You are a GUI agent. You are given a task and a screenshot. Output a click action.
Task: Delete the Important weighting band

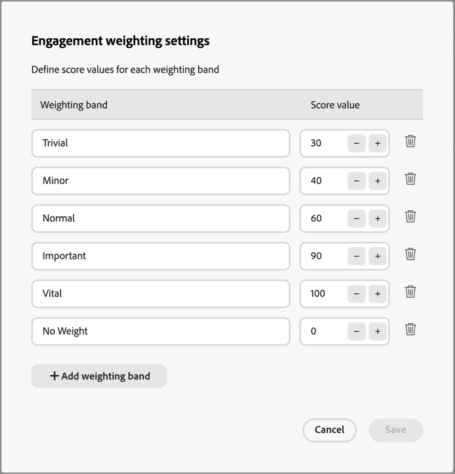tap(411, 255)
